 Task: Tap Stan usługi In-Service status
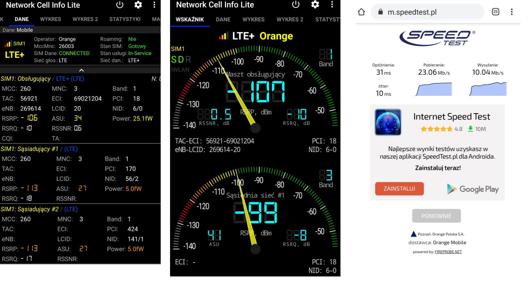point(140,53)
